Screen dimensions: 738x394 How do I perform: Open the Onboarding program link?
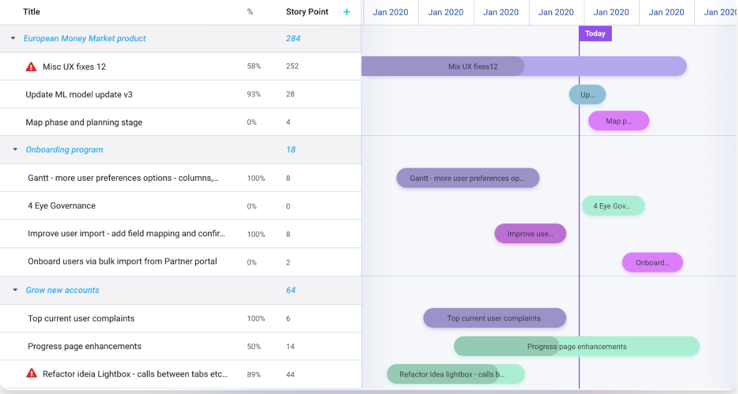(x=64, y=150)
